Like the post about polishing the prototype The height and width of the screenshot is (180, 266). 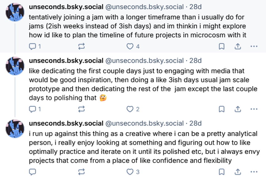[130, 109]
